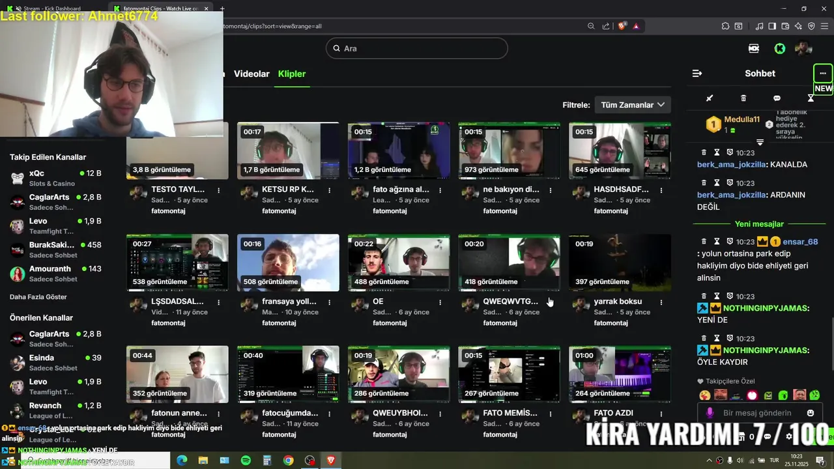Screen dimensions: 834x469
Task: Open Amouranth channel in followed list
Action: tap(56, 274)
